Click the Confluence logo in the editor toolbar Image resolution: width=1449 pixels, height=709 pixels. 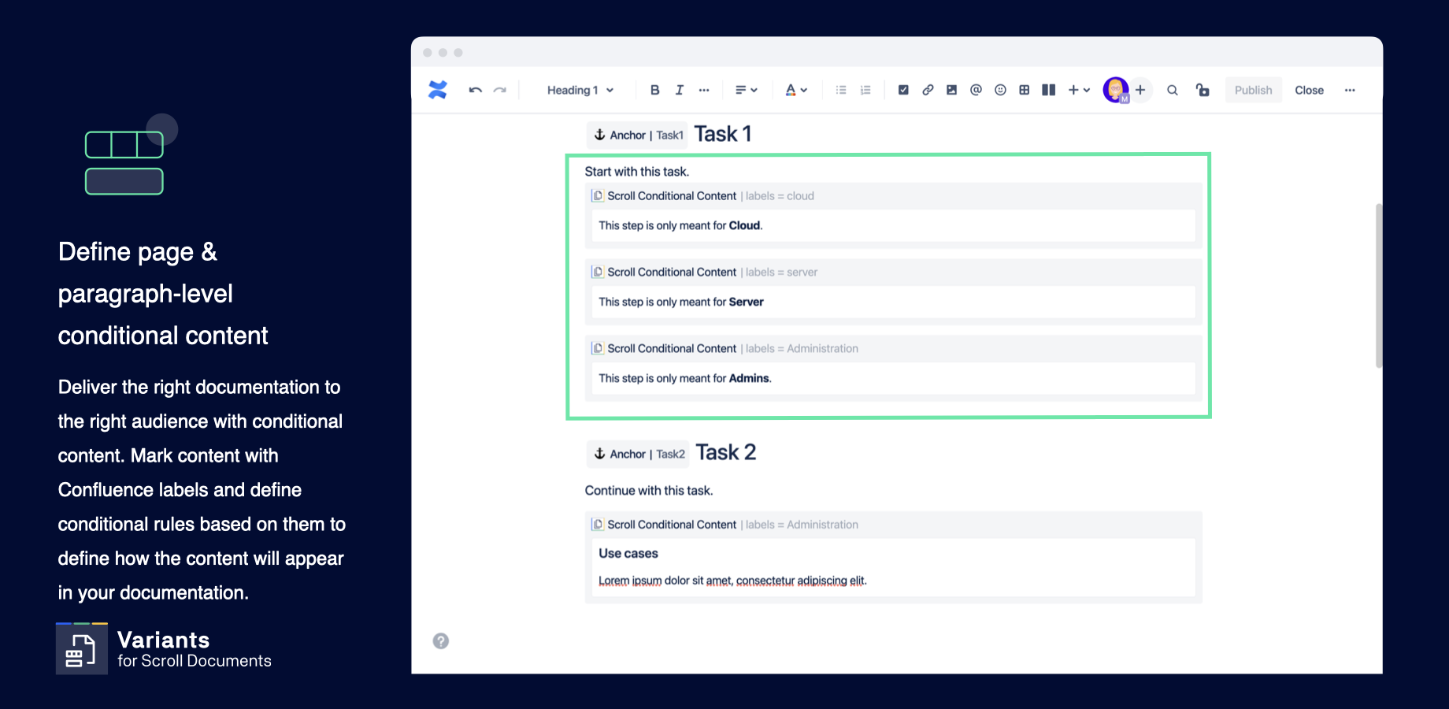click(438, 90)
